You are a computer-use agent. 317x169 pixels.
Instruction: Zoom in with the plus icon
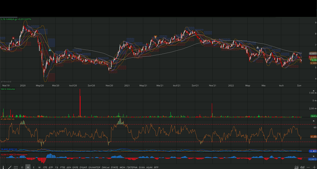[x=314, y=167]
